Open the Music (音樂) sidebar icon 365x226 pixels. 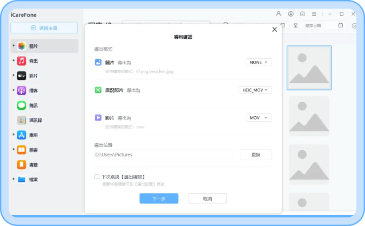pyautogui.click(x=22, y=61)
